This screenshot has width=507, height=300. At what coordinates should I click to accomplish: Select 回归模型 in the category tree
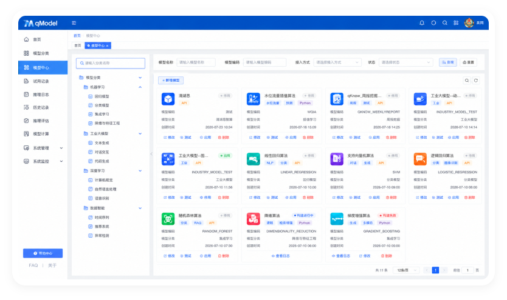102,96
